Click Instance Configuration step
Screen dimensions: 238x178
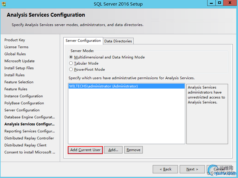23,96
